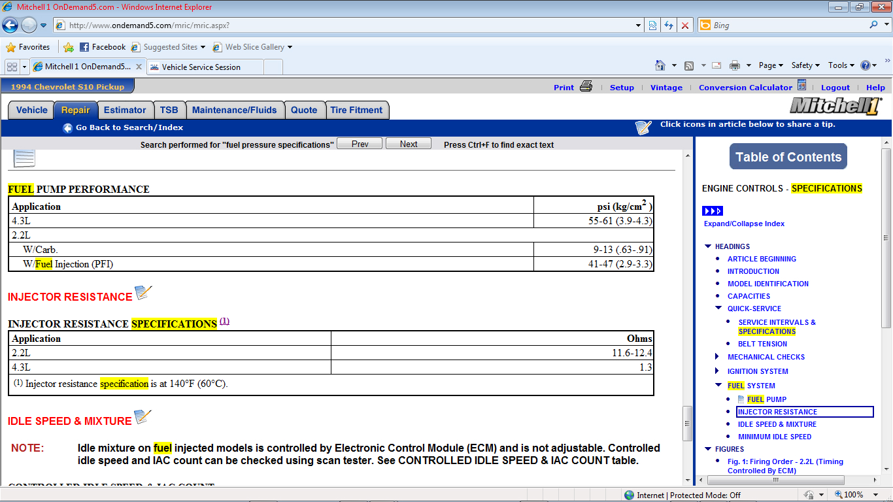This screenshot has height=502, width=893.
Task: Open the Safety menu
Action: pyautogui.click(x=805, y=65)
